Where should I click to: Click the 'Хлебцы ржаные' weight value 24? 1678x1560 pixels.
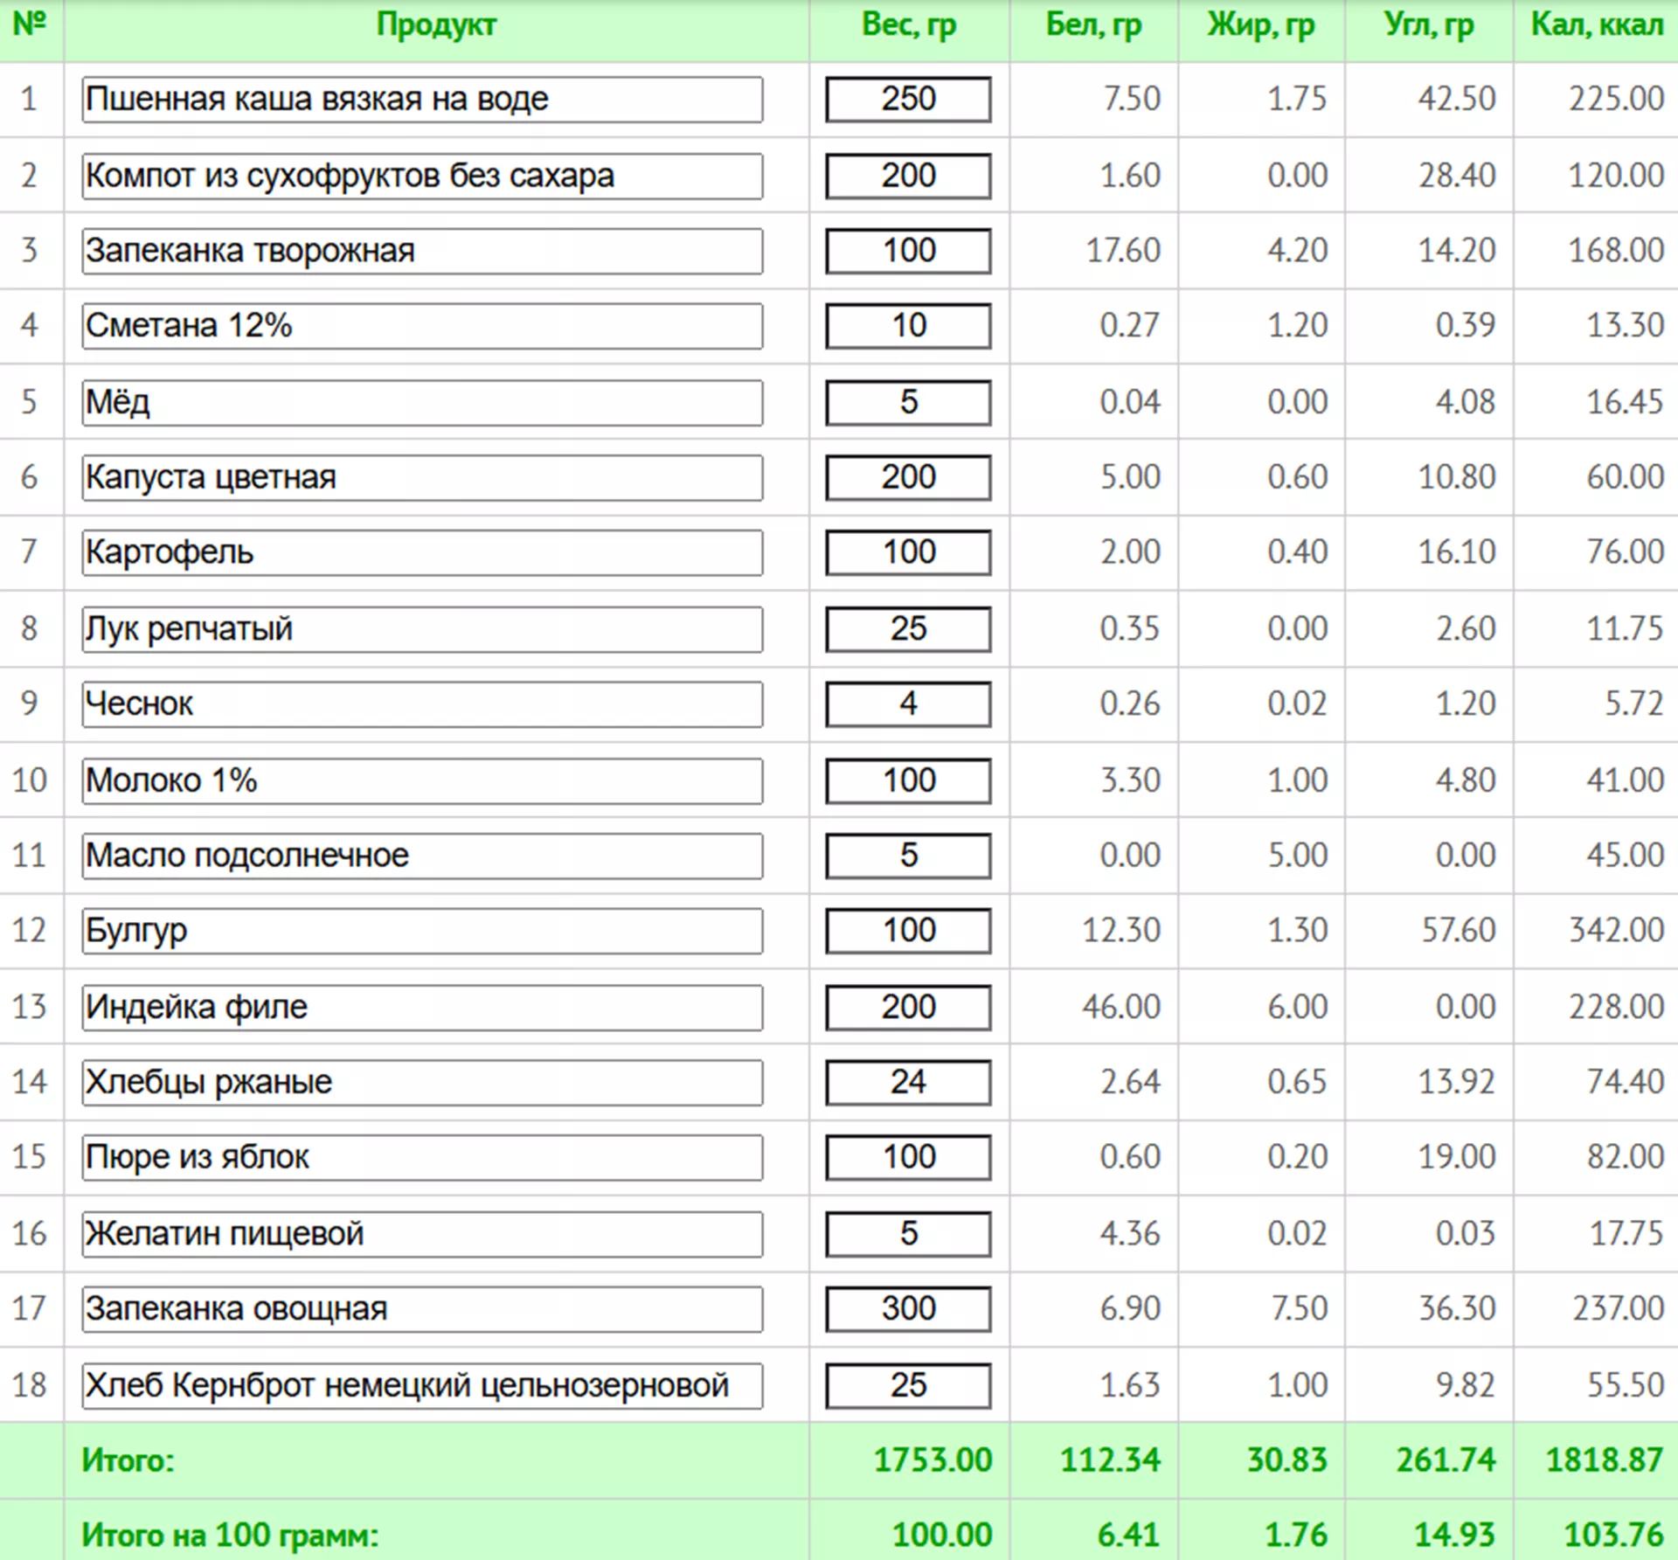pyautogui.click(x=908, y=1082)
